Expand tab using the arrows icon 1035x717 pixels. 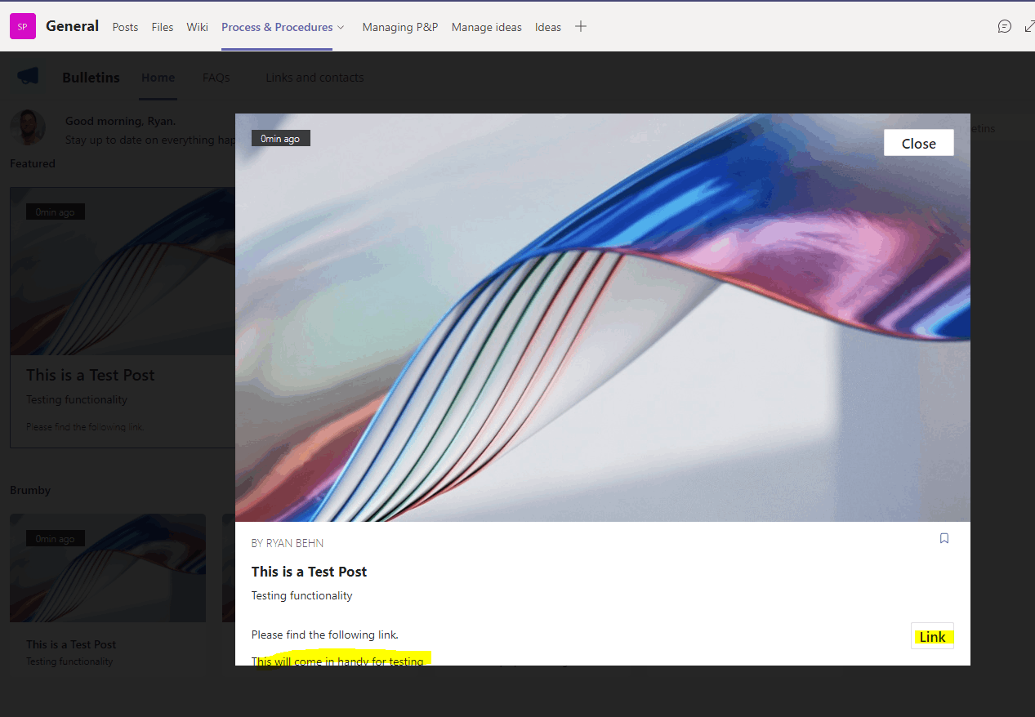[1029, 26]
